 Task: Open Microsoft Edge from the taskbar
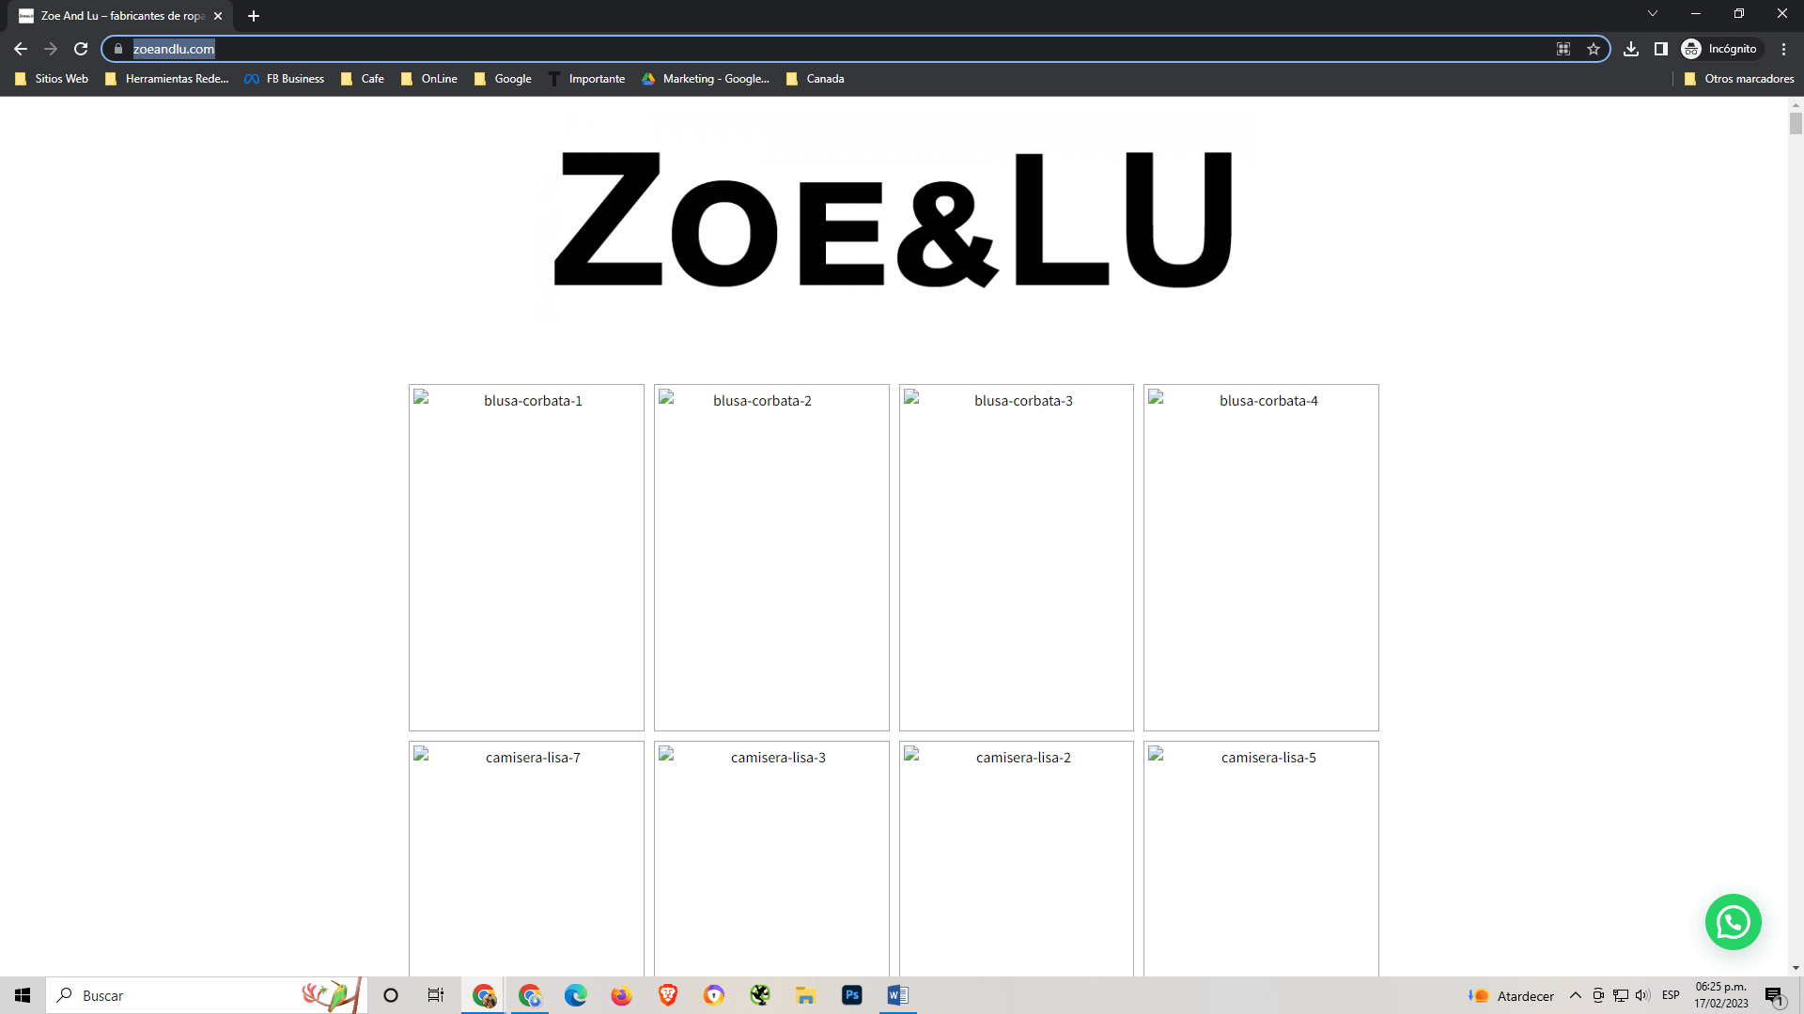576,995
